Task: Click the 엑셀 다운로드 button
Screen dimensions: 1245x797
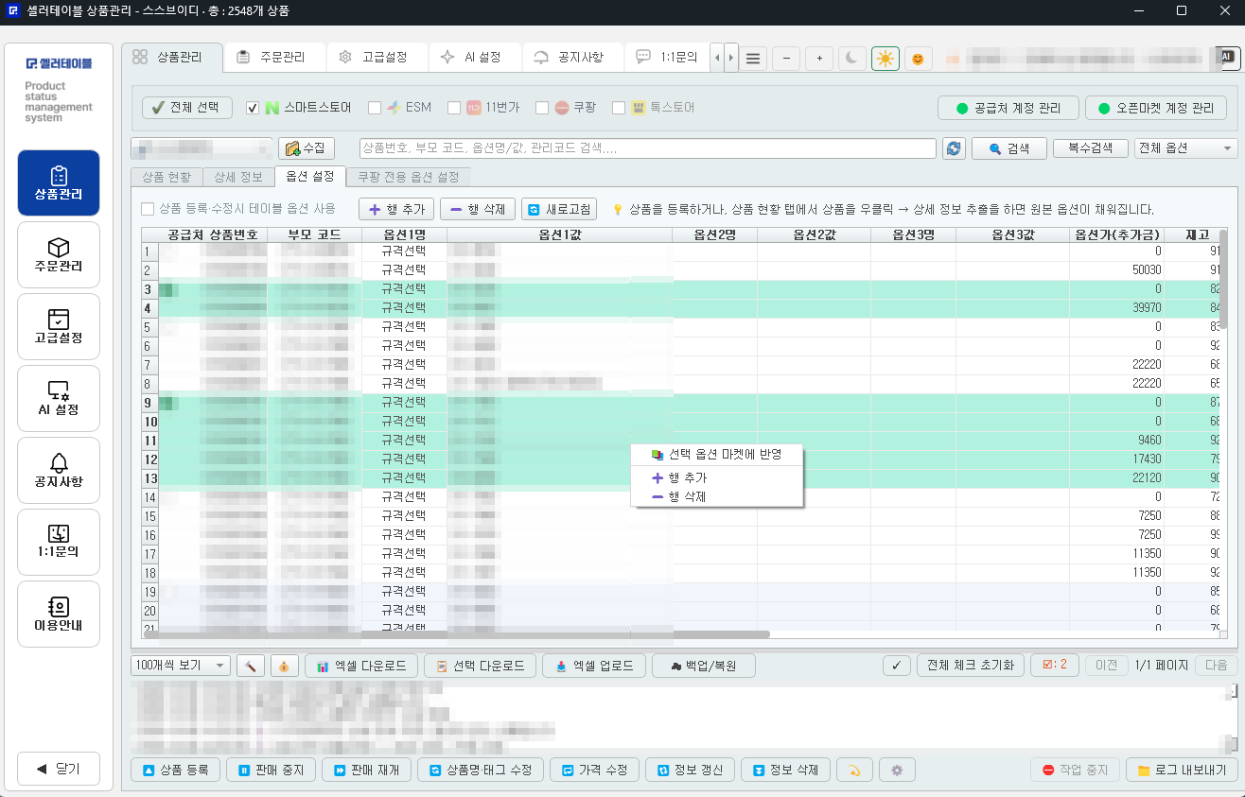Action: click(361, 666)
